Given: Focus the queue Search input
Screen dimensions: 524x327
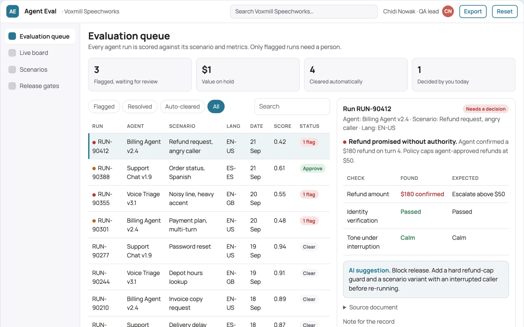Looking at the screenshot, I should (x=292, y=107).
